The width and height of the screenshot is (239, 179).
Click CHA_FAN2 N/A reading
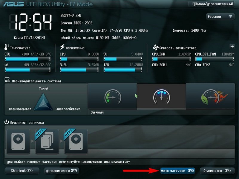point(232,65)
